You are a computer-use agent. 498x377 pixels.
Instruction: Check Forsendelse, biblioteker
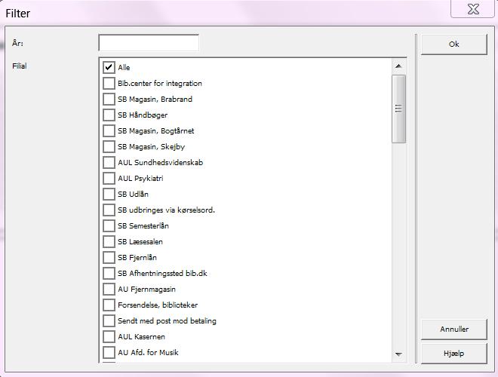coord(109,305)
